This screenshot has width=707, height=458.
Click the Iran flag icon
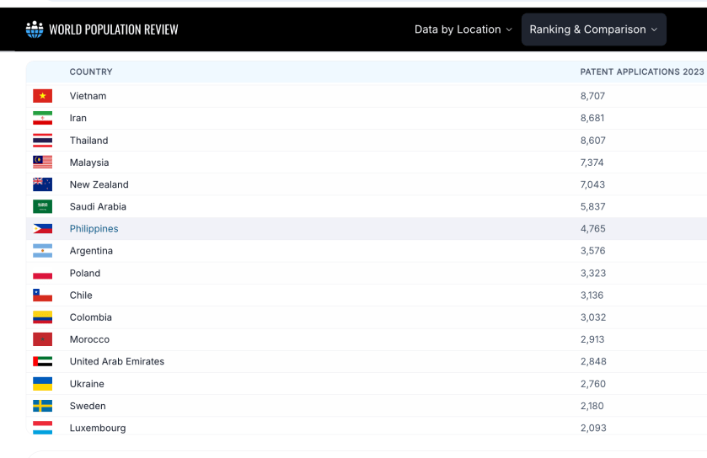[x=42, y=118]
